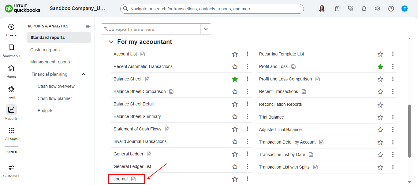Unfavorite the Balance Sheet report star

pos(235,79)
